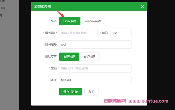Image resolution: width=175 pixels, height=110 pixels.
Task: Click the 备注 field showing 服务器4
Action: click(x=95, y=80)
